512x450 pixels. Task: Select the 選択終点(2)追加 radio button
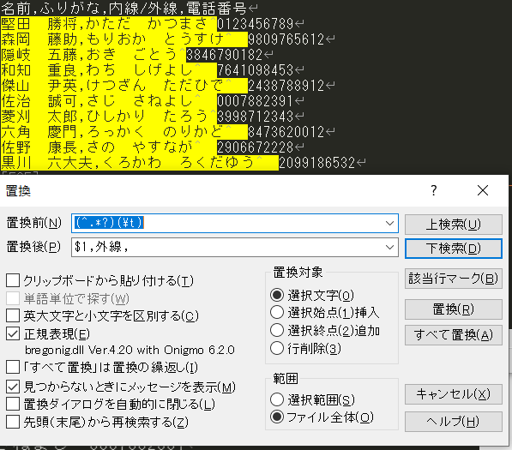[x=277, y=330]
